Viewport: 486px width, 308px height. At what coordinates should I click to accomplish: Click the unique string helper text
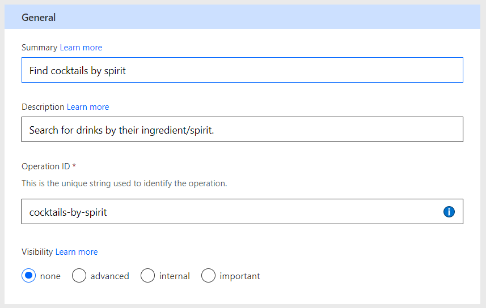tap(124, 183)
